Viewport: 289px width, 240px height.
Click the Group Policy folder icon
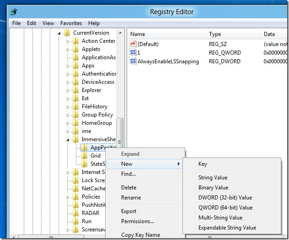[75, 115]
